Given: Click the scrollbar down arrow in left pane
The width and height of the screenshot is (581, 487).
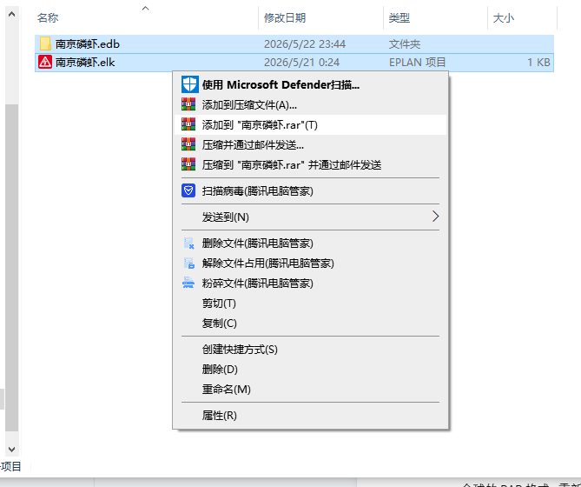Looking at the screenshot, I should [11, 450].
